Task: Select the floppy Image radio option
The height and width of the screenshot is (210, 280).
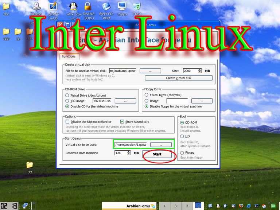Action: (x=147, y=101)
